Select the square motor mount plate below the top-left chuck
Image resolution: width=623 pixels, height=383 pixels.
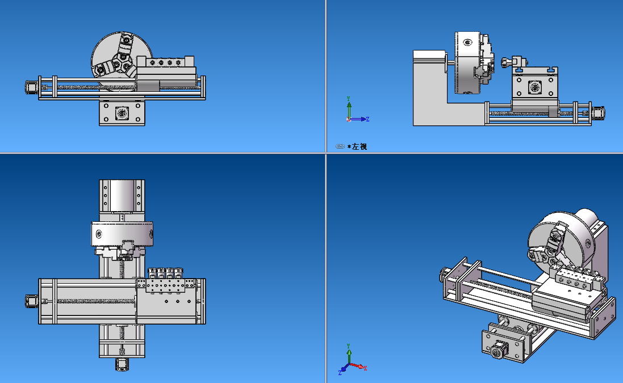click(x=122, y=113)
